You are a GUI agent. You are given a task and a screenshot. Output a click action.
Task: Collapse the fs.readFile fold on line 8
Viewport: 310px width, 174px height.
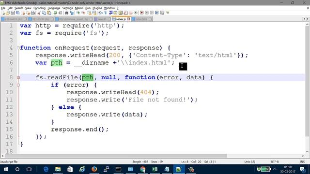tap(18, 77)
